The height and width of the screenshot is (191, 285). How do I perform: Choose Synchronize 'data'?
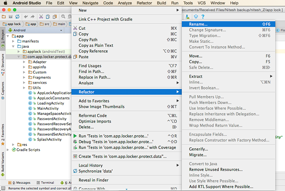pyautogui.click(x=127, y=171)
